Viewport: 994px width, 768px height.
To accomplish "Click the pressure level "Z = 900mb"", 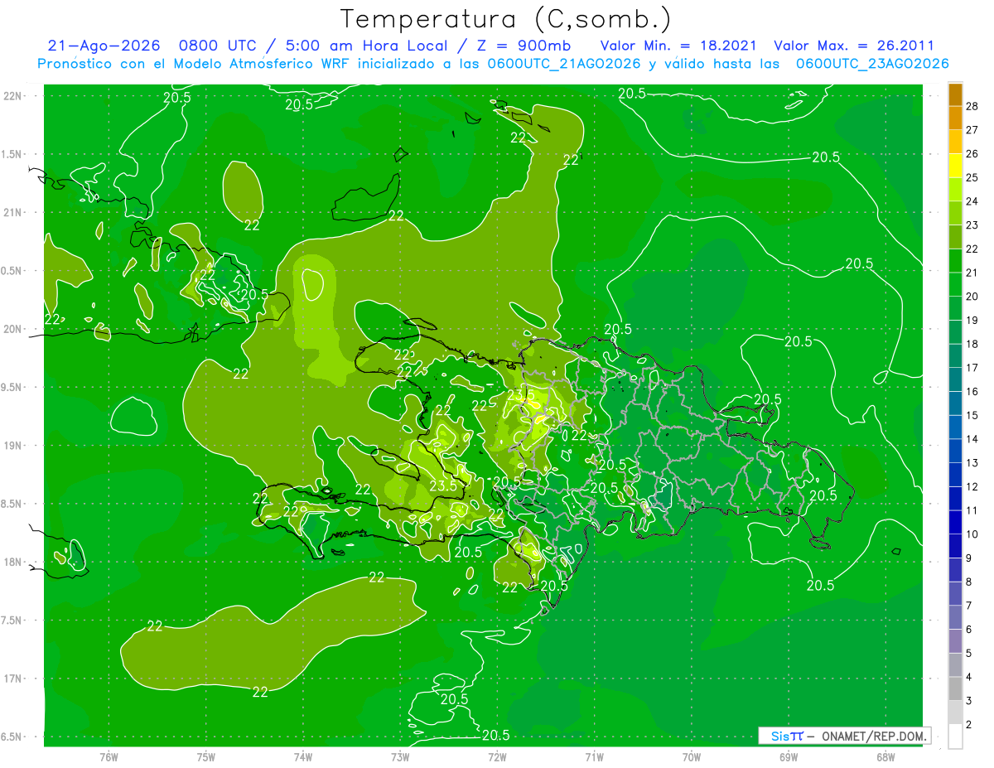I will click(x=523, y=46).
